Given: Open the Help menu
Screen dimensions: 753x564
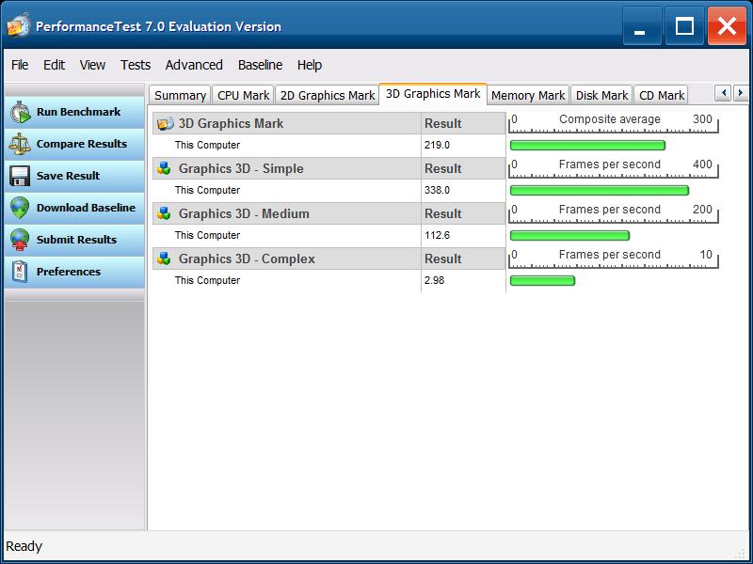Looking at the screenshot, I should click(x=310, y=65).
